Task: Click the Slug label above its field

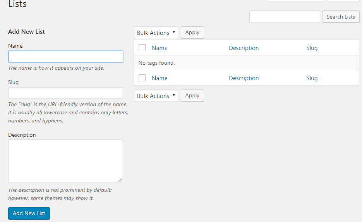Action: coord(13,82)
